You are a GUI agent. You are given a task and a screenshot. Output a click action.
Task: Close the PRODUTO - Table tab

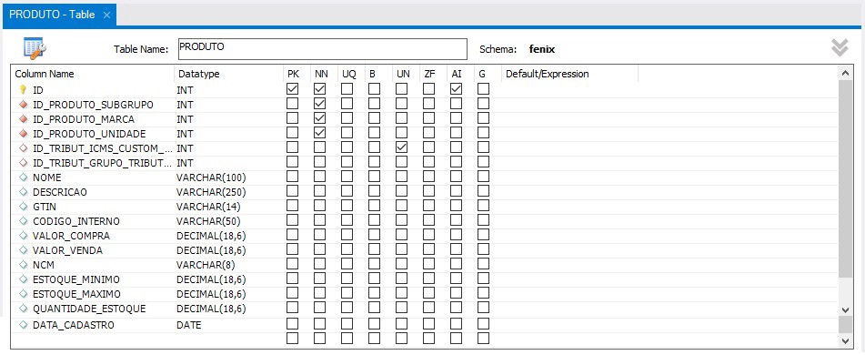click(106, 15)
